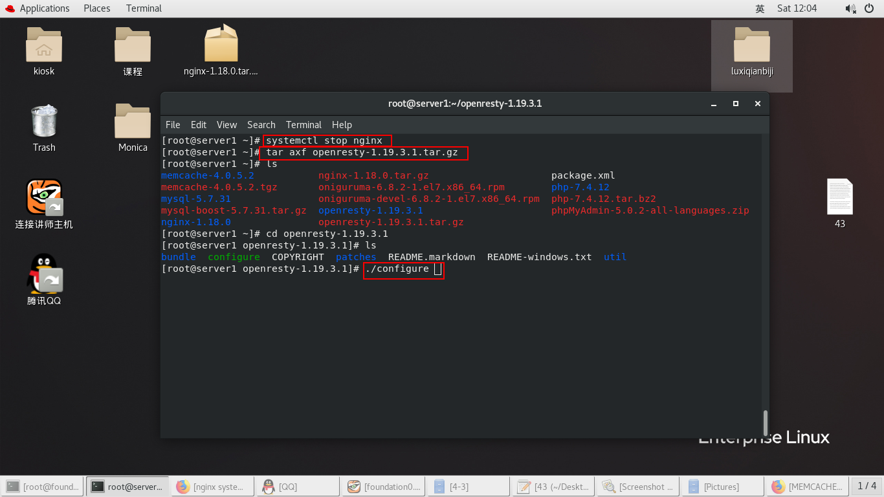Switch to 43 text editor taskbar window

pos(554,486)
